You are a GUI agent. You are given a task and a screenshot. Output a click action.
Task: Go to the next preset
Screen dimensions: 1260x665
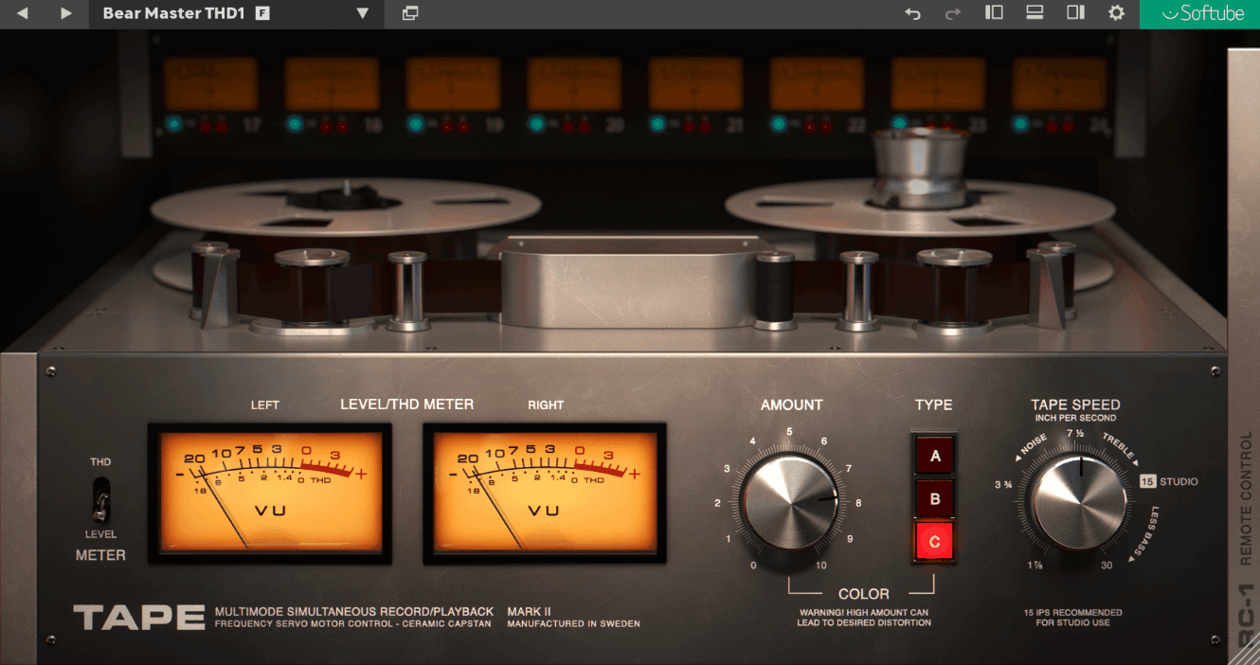pyautogui.click(x=65, y=13)
